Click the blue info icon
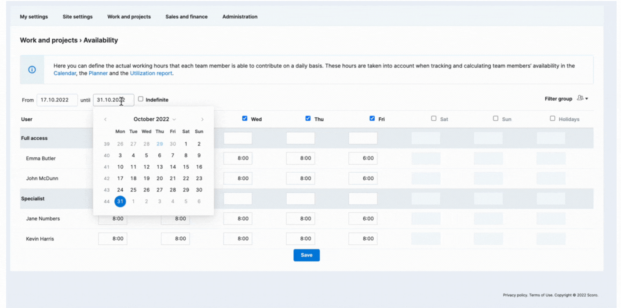 [x=31, y=69]
